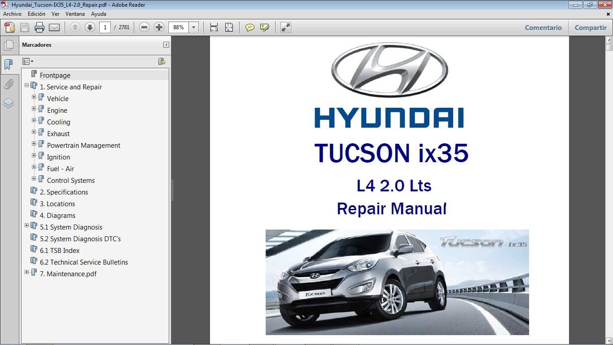Click the new bookmark icon
The height and width of the screenshot is (345, 613).
click(162, 62)
